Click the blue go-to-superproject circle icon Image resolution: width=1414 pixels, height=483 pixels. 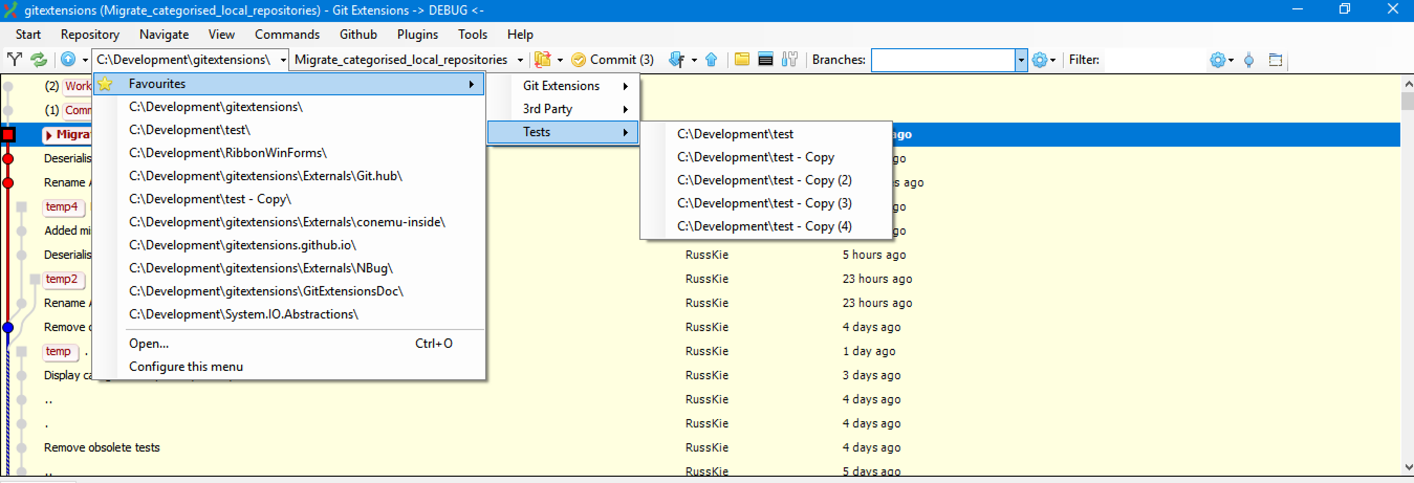point(68,59)
